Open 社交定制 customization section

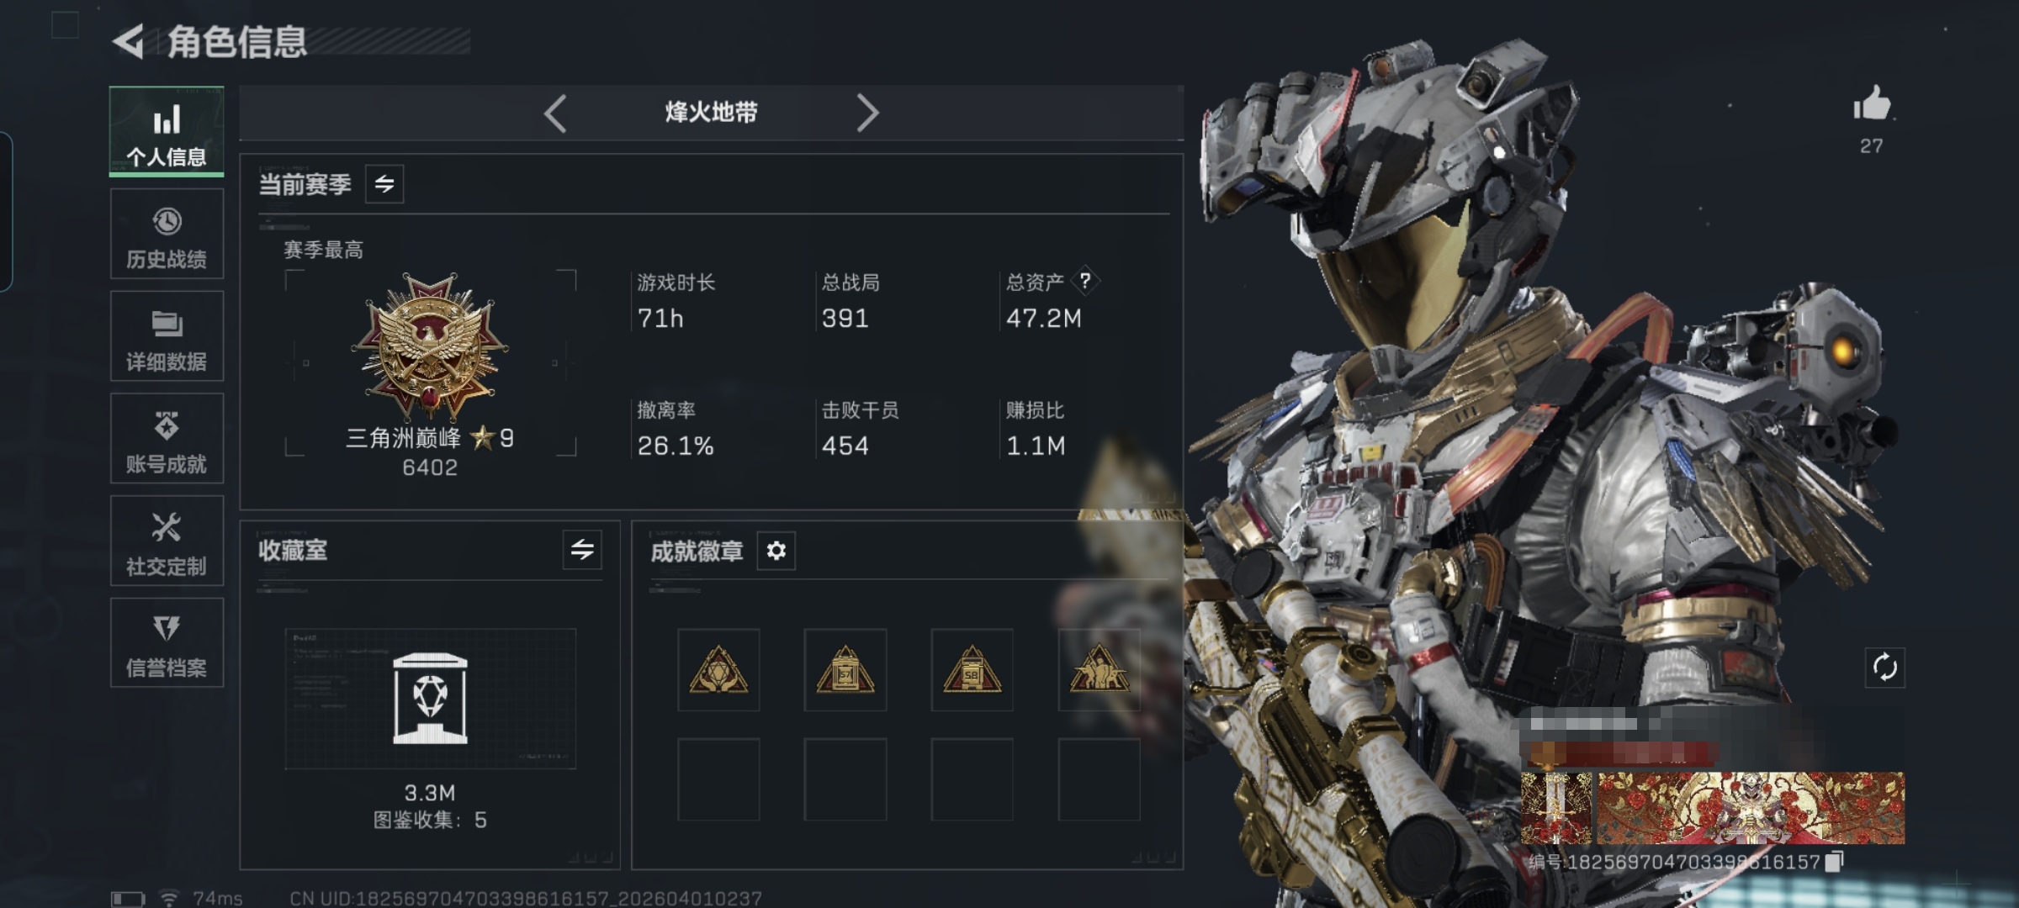click(167, 541)
